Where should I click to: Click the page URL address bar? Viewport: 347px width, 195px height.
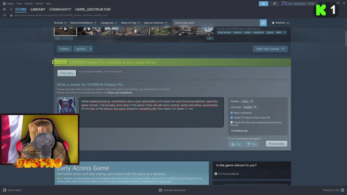tap(61, 15)
